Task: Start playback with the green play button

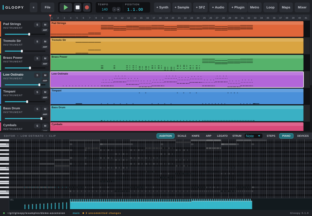Action: [x=66, y=7]
